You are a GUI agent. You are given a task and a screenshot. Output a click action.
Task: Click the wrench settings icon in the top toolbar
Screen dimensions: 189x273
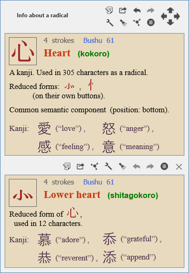pyautogui.click(x=110, y=23)
